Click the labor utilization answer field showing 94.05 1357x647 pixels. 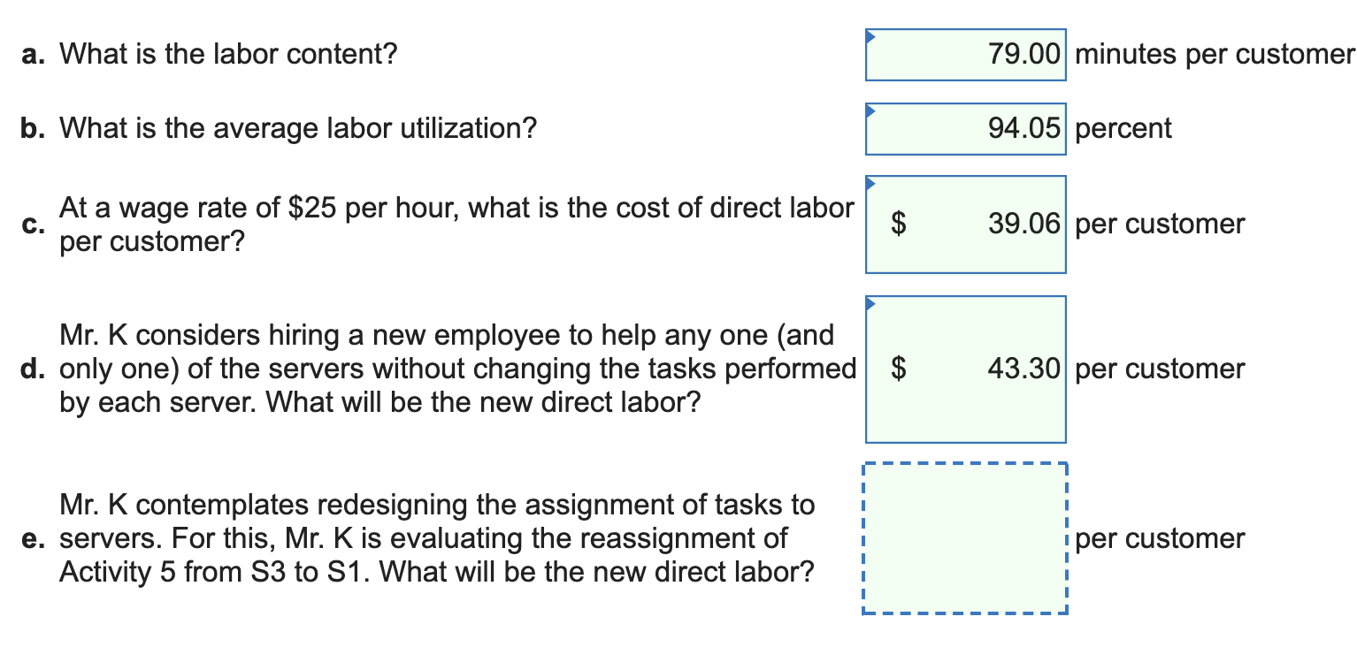pos(965,128)
